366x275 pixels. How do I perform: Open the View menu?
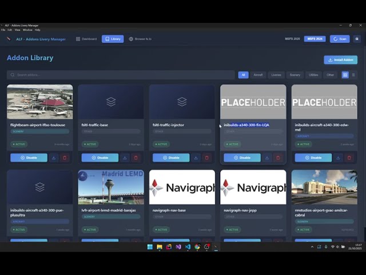[18, 30]
